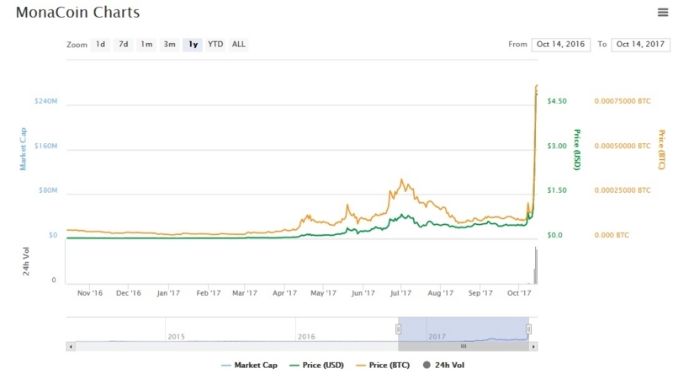The width and height of the screenshot is (673, 374).
Task: Click the vertical Price (USD) axis title
Action: point(577,149)
